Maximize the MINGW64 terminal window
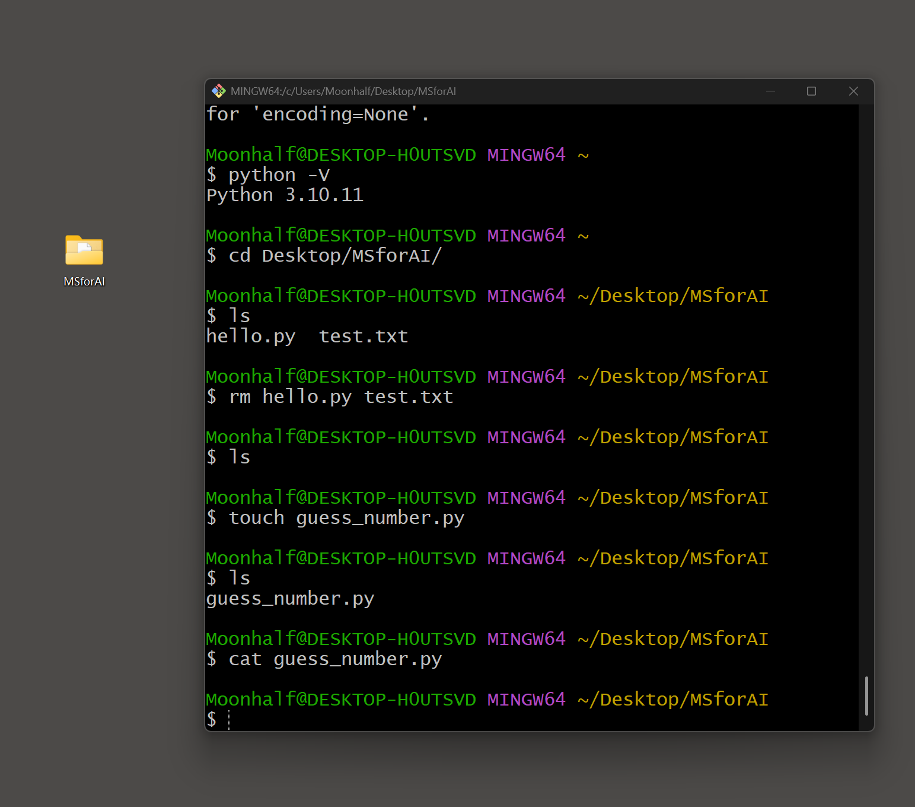The image size is (915, 807). [x=811, y=91]
